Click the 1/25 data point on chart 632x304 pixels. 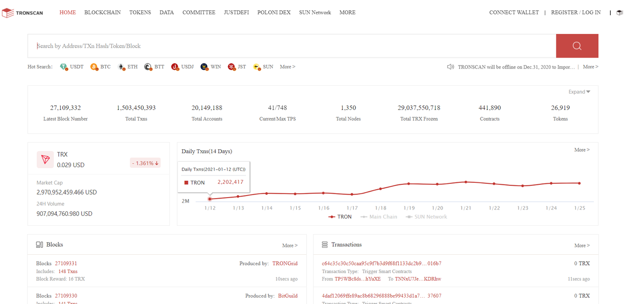(x=579, y=183)
